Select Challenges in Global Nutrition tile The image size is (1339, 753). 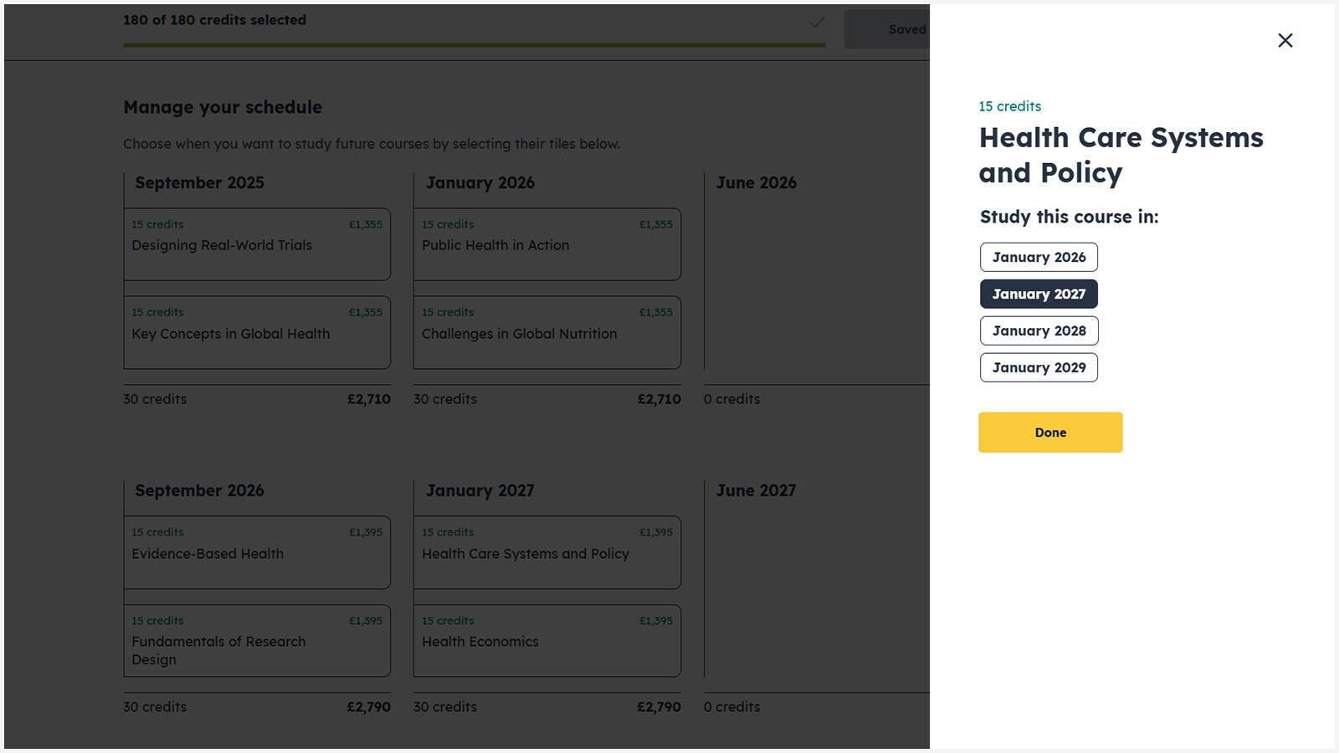[x=546, y=332]
